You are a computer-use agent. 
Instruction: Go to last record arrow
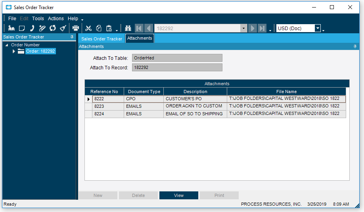262,28
